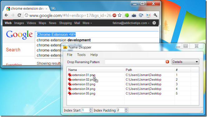This screenshot has width=207, height=117.
Task: Open Mail link in Google bar
Action: point(77,23)
